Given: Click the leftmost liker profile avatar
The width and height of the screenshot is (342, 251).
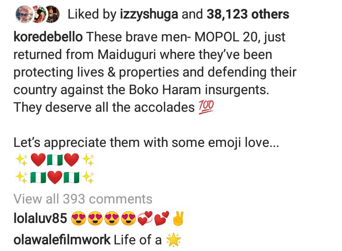Looking at the screenshot, I should (21, 13).
